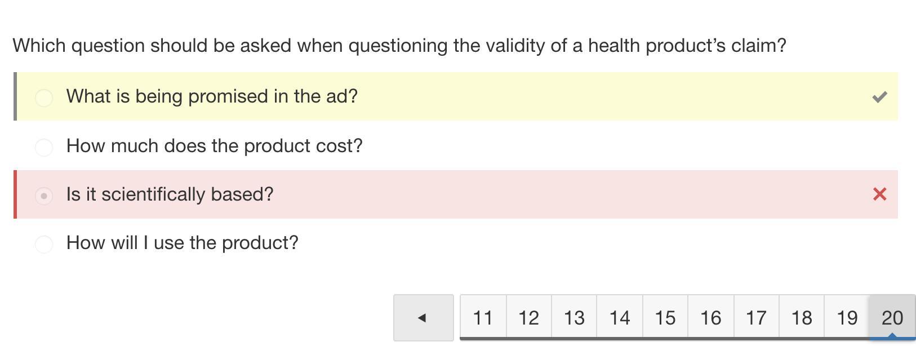Click the previous page arrow button

423,318
